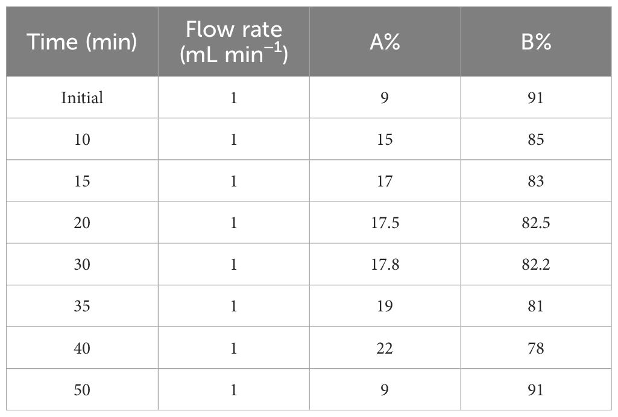Select the B% value 78
Viewport: 618px width, 417px height.
pos(536,348)
